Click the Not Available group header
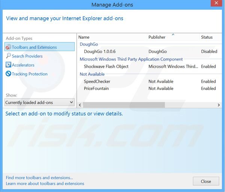Viewport: 225px width, 192px height. point(92,74)
